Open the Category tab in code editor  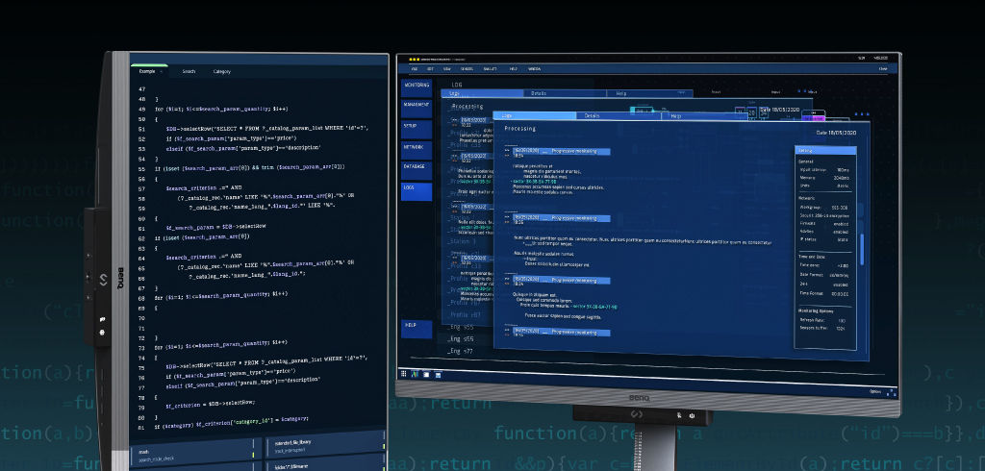(221, 71)
